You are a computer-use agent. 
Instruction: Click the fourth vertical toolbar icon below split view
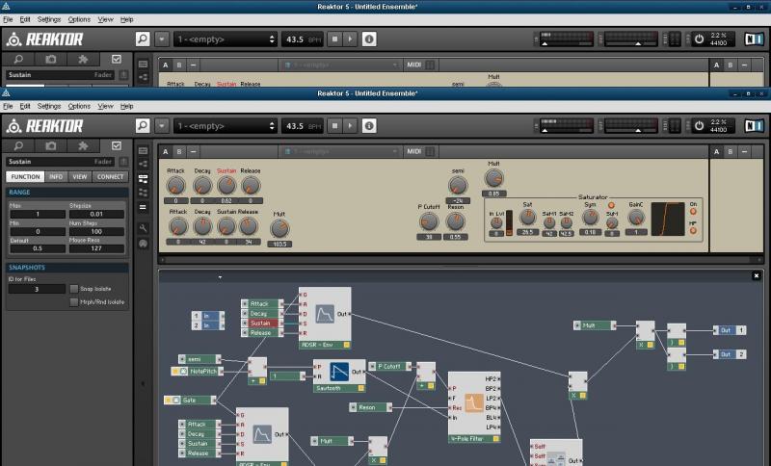pyautogui.click(x=143, y=192)
